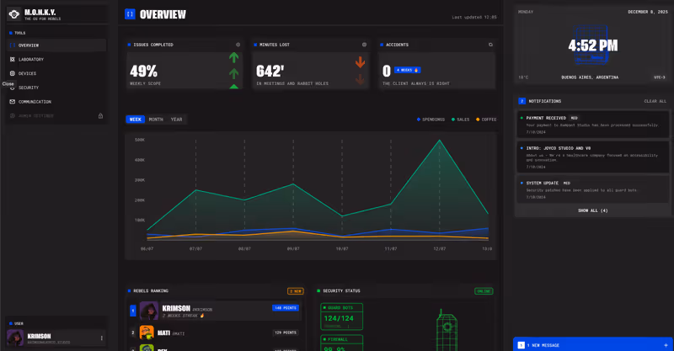
Task: Click the icon on Issues Completed card header
Action: [x=238, y=45]
